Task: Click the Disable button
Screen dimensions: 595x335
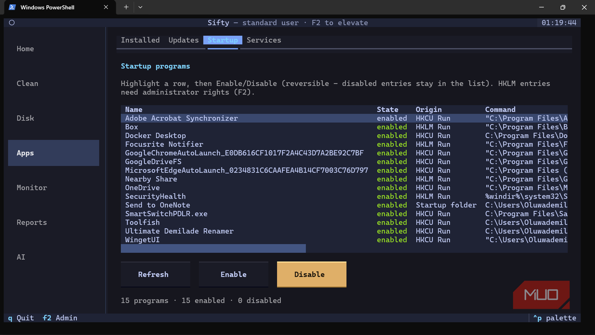Action: coord(311,274)
